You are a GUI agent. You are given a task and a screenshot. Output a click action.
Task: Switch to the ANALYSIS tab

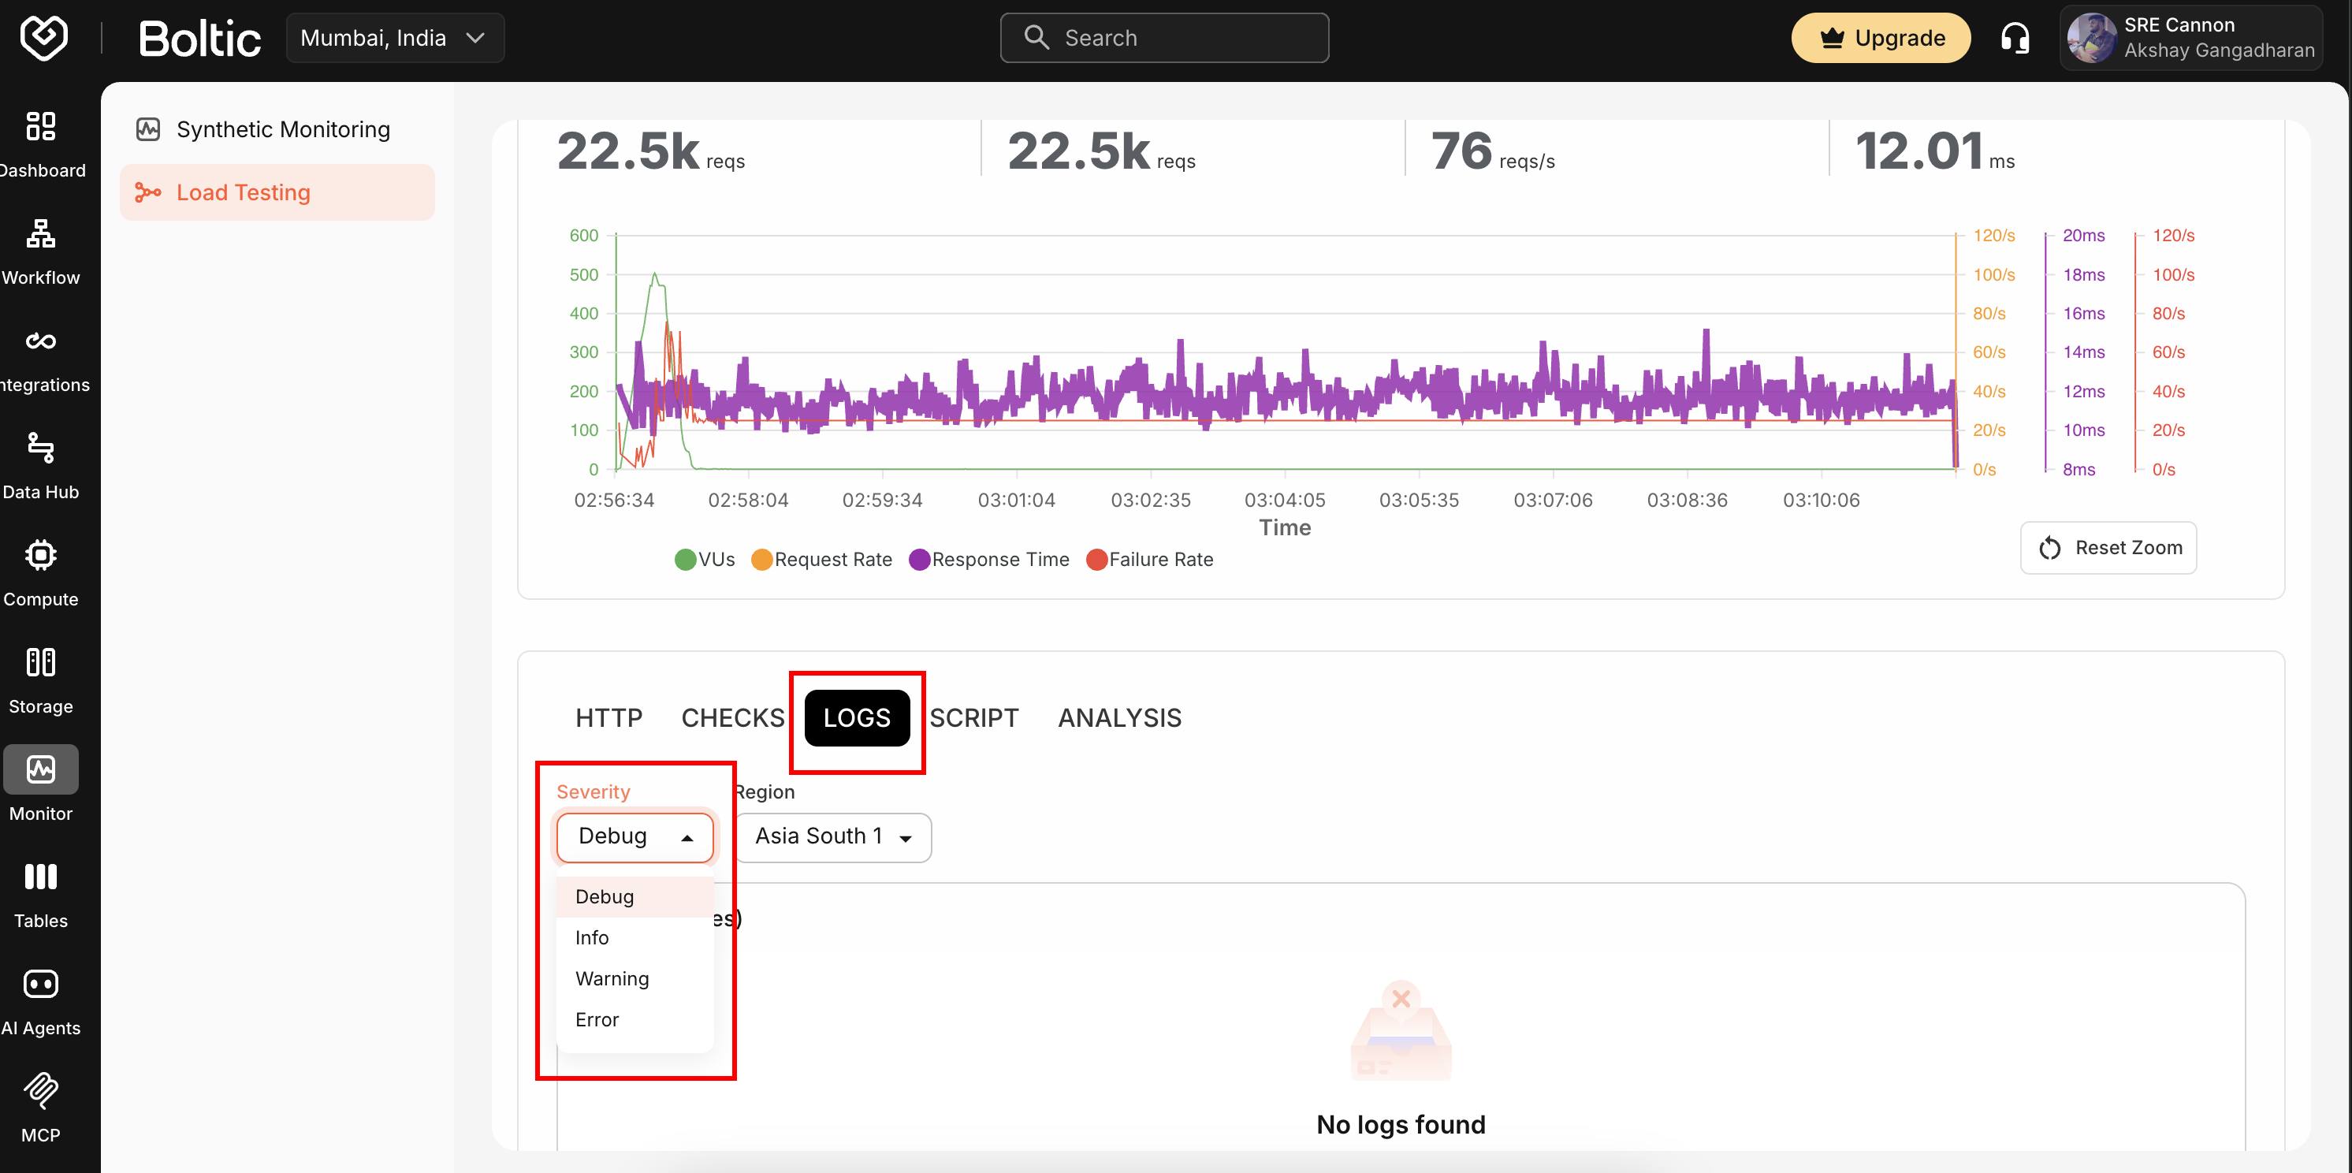pos(1119,717)
